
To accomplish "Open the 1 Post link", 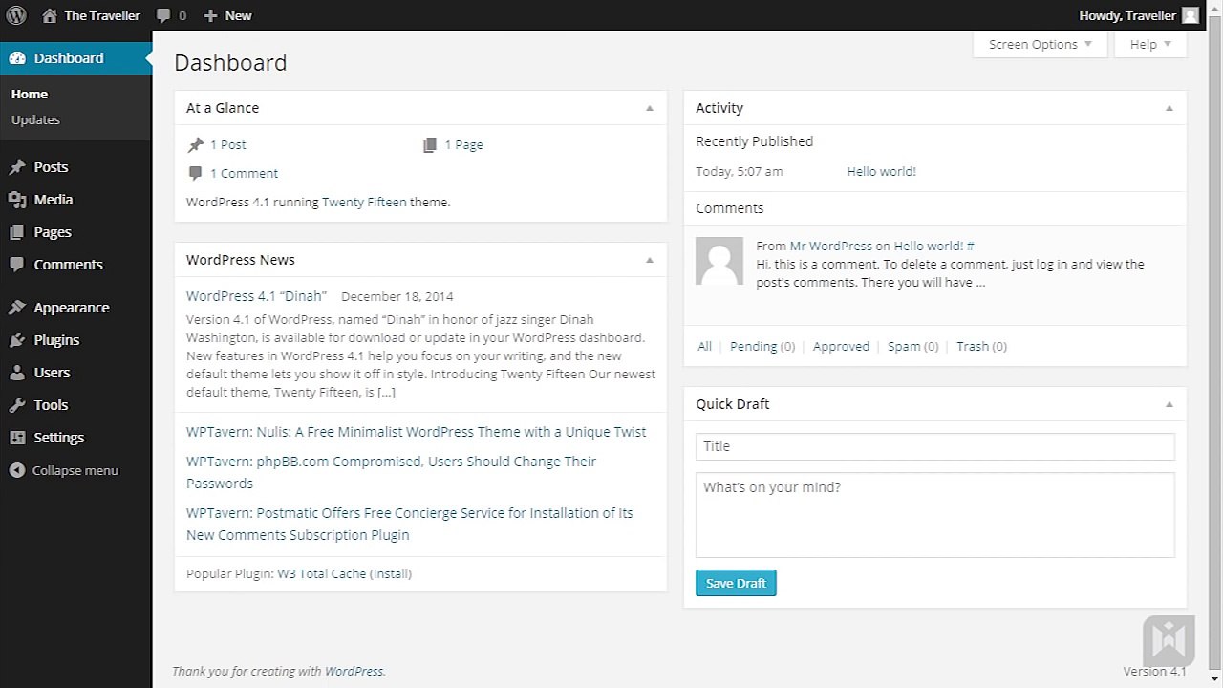I will [x=228, y=145].
